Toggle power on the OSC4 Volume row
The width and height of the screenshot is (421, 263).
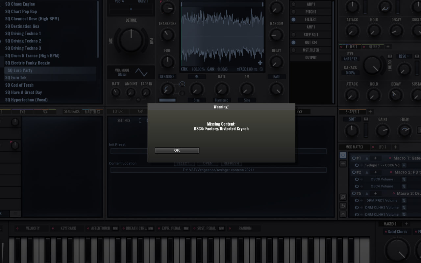pyautogui.click(x=357, y=186)
